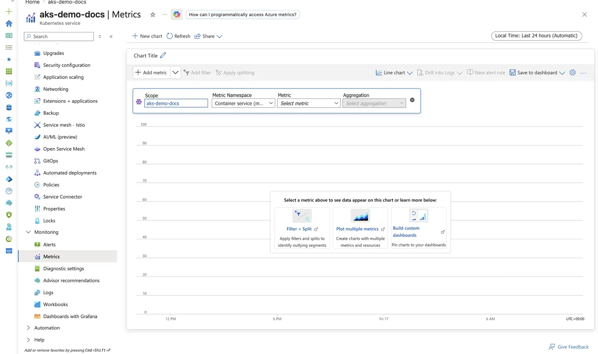Click the Home icon in the left rail

point(9,24)
